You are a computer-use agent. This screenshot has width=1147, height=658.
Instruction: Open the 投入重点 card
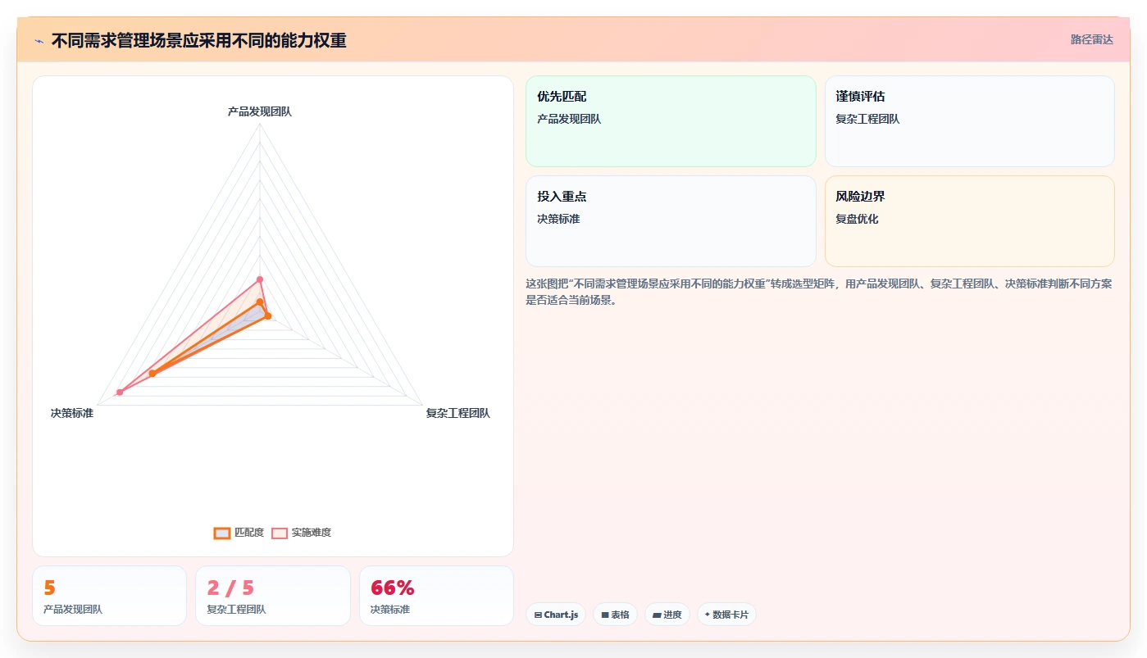pos(671,221)
